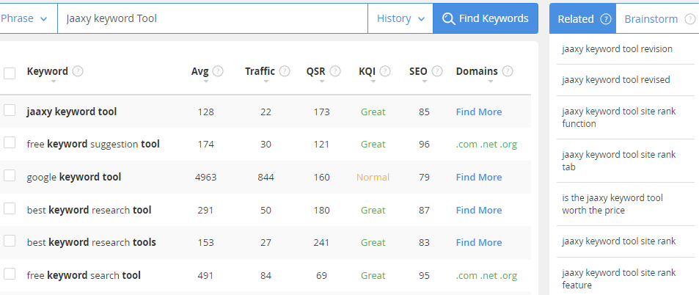The image size is (699, 295).
Task: Open the Phrase search type dropdown
Action: [28, 18]
